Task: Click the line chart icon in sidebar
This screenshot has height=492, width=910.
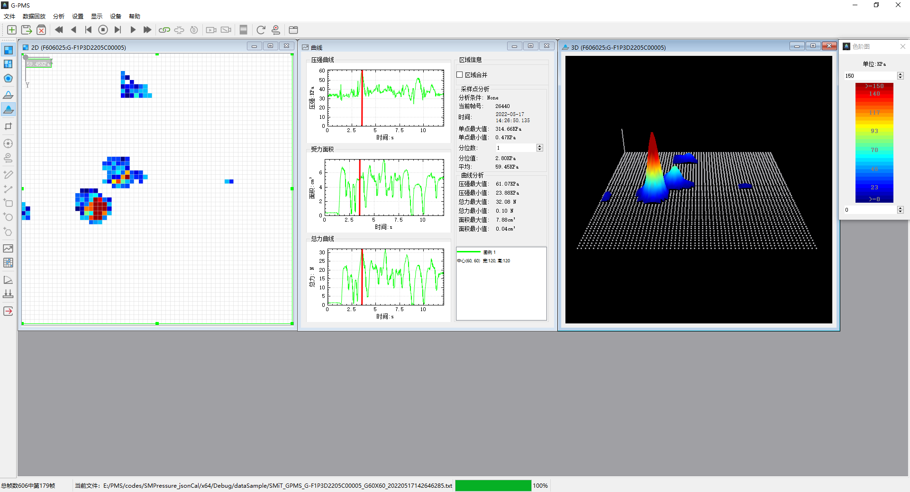Action: click(x=8, y=249)
